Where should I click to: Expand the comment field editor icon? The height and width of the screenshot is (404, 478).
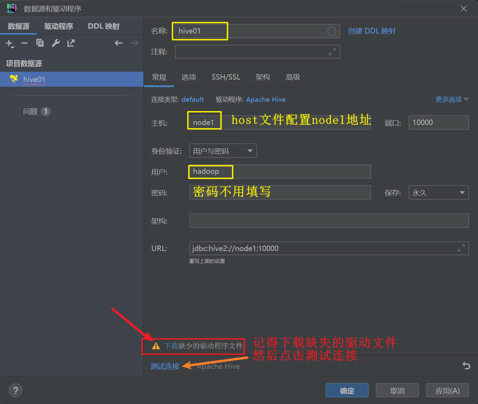coord(332,52)
